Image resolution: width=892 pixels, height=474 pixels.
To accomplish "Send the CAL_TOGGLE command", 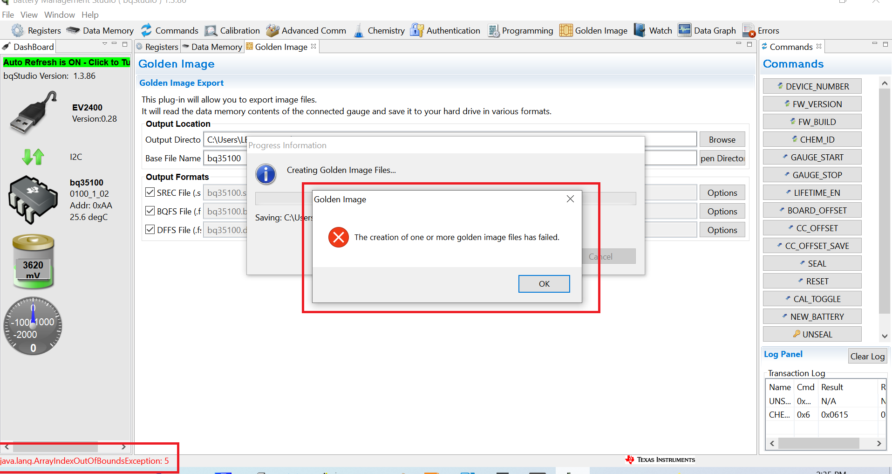I will pyautogui.click(x=812, y=299).
